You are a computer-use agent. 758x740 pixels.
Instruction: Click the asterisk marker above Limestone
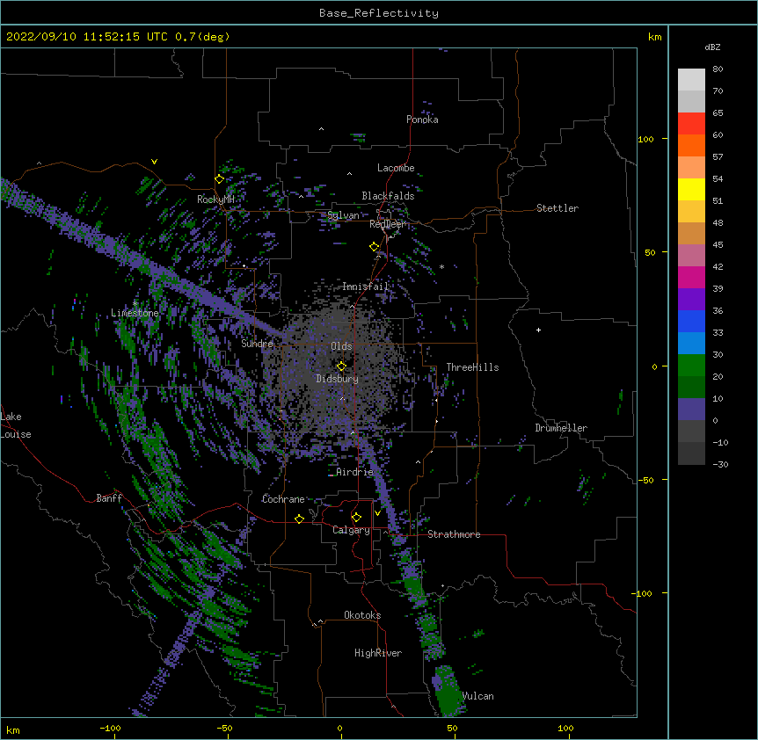(x=135, y=303)
